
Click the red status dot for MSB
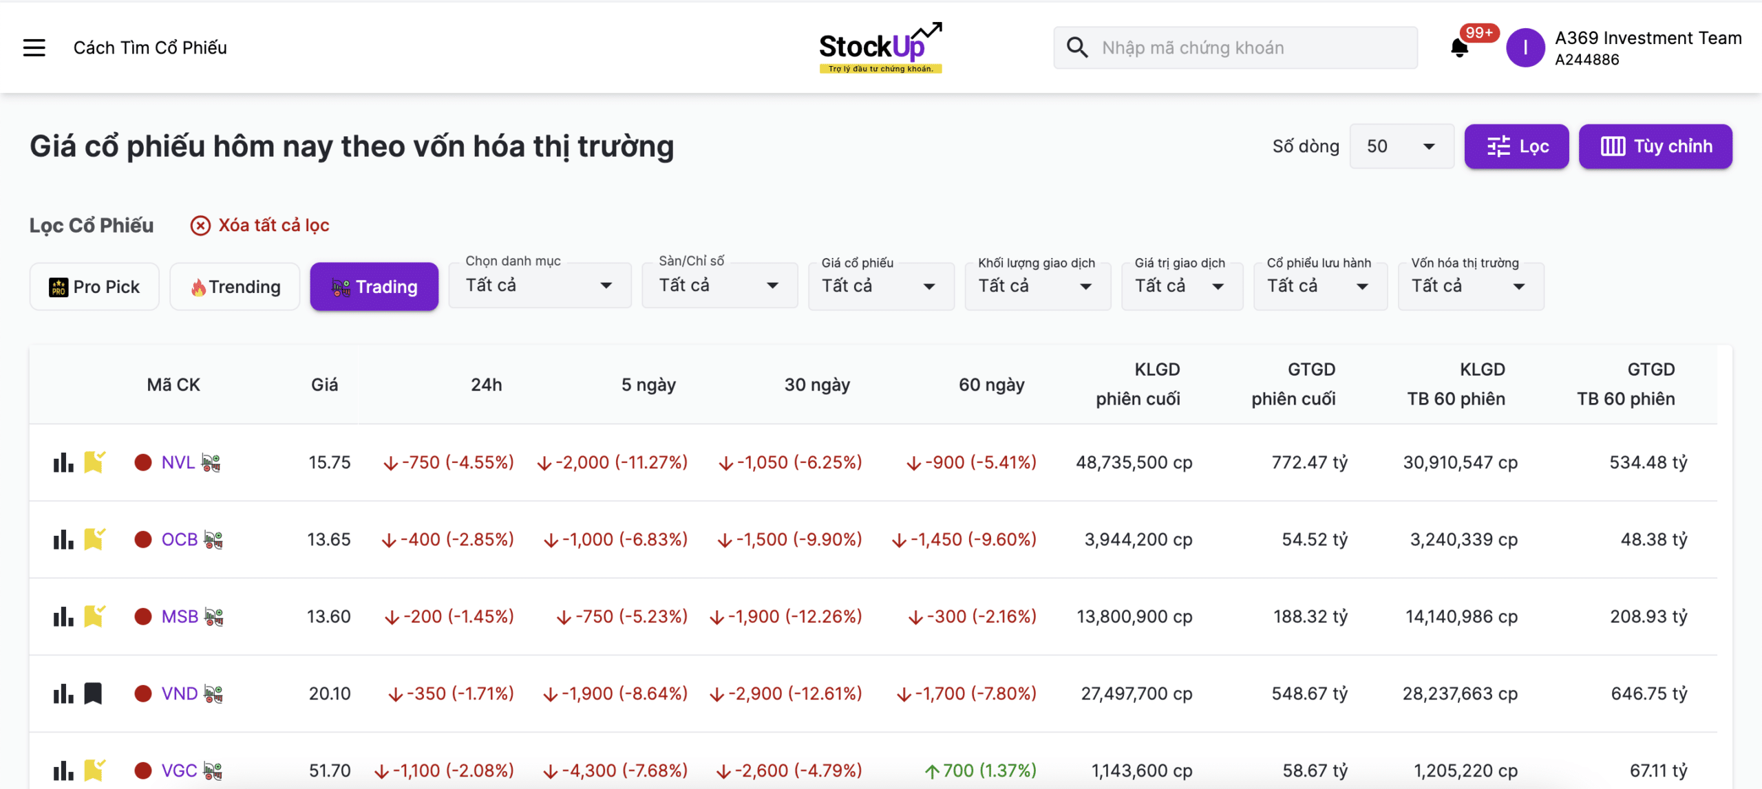tap(143, 616)
